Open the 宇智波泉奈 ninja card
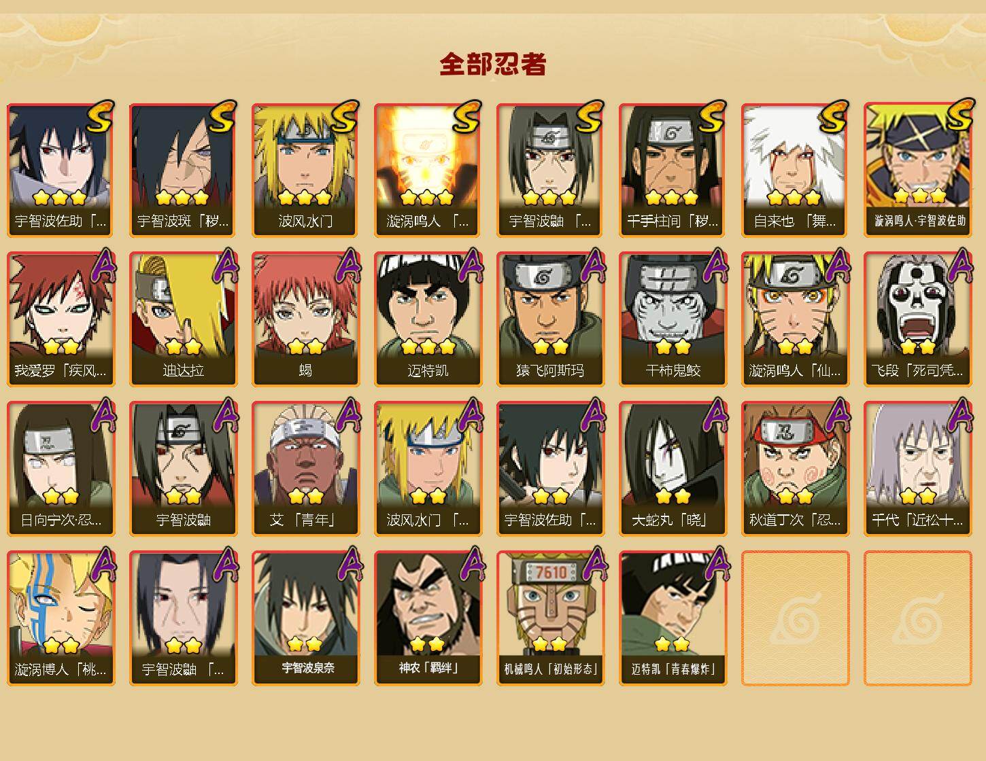Viewport: 986px width, 761px height. point(305,618)
